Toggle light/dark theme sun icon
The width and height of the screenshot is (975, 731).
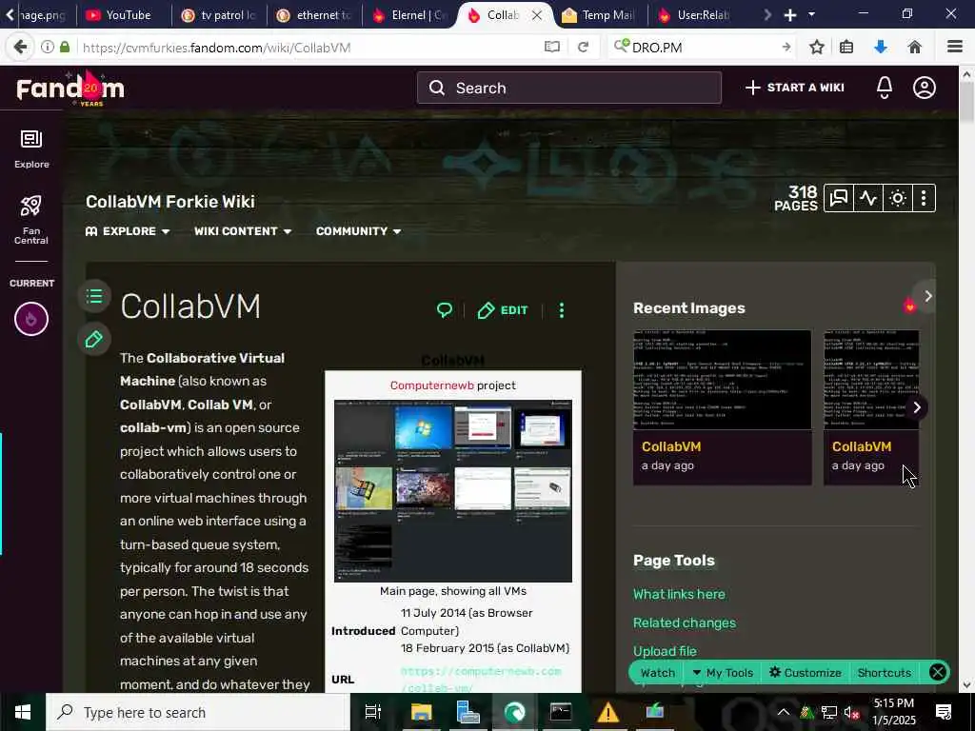[x=897, y=198]
